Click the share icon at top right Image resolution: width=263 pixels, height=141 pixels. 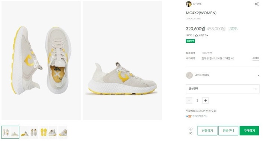[257, 4]
